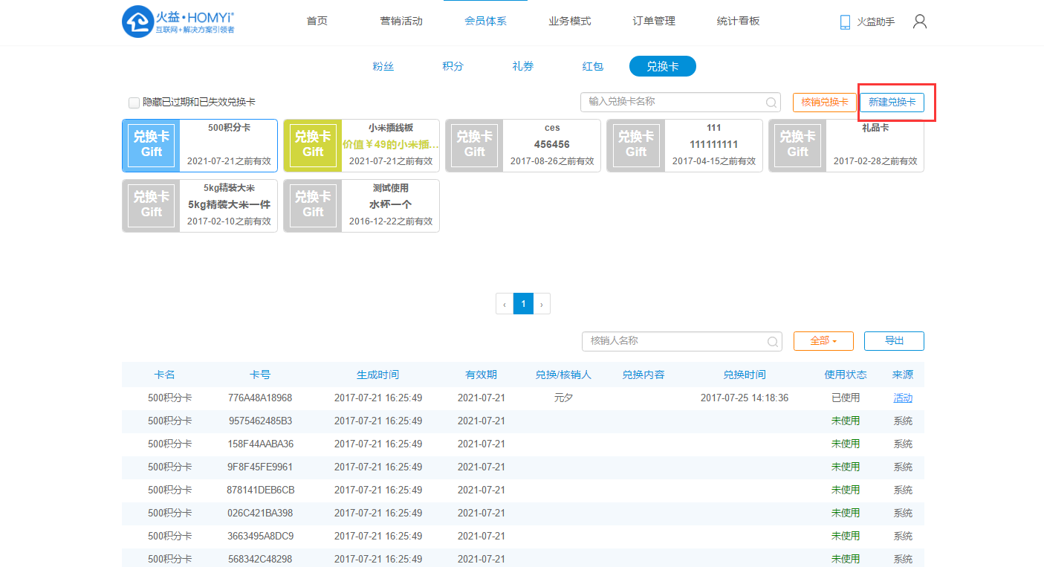Screen dimensions: 1044x567
Task: Click the phone icon beside 火益助手
Action: coord(845,22)
